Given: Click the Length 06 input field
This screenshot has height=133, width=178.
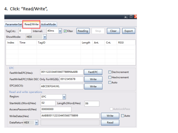Looking at the screenshot, I should (x=92, y=104).
